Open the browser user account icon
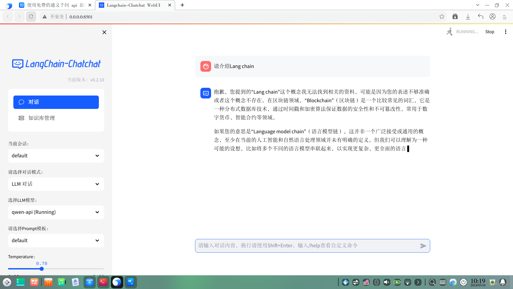513x289 pixels. tap(492, 17)
